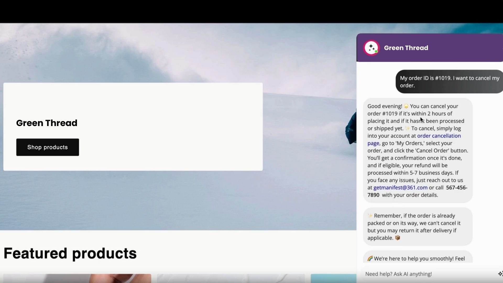Click the user message bubble about order #1019
Viewport: 503px width, 283px height.
coord(449,81)
